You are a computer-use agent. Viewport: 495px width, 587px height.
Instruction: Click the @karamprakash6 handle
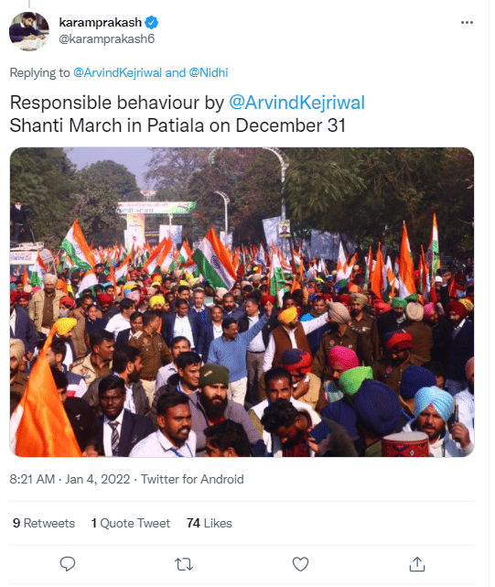pos(107,39)
